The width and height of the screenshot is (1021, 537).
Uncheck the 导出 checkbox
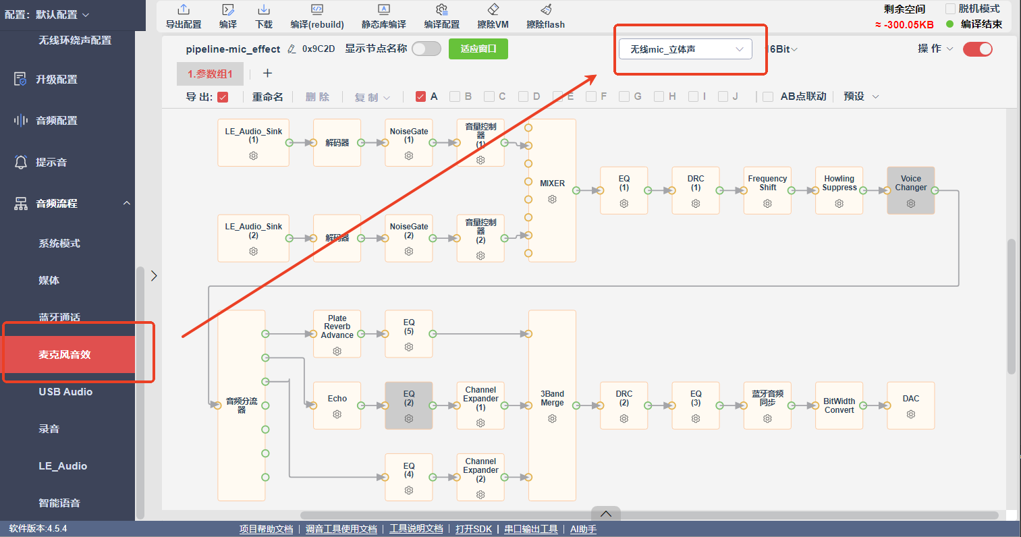point(223,97)
